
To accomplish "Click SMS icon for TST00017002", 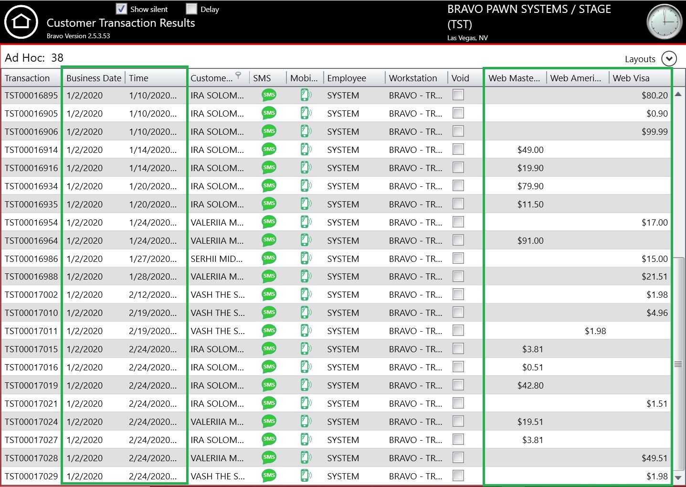I will [x=269, y=294].
